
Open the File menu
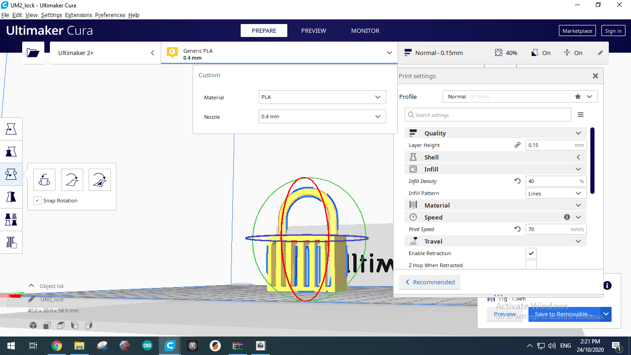[5, 15]
